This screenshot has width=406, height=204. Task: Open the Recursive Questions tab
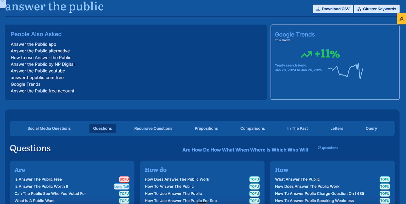click(x=153, y=128)
